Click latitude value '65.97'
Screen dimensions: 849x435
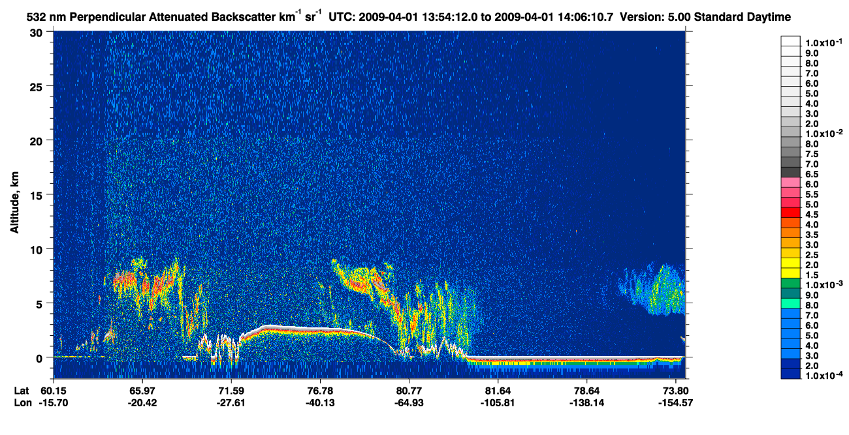coord(142,390)
